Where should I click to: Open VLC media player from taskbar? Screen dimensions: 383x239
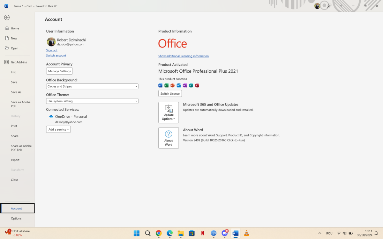pyautogui.click(x=246, y=233)
